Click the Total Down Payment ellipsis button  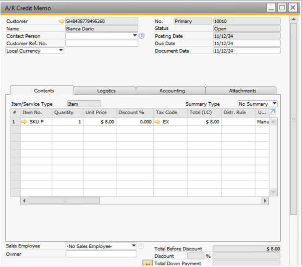[148, 263]
